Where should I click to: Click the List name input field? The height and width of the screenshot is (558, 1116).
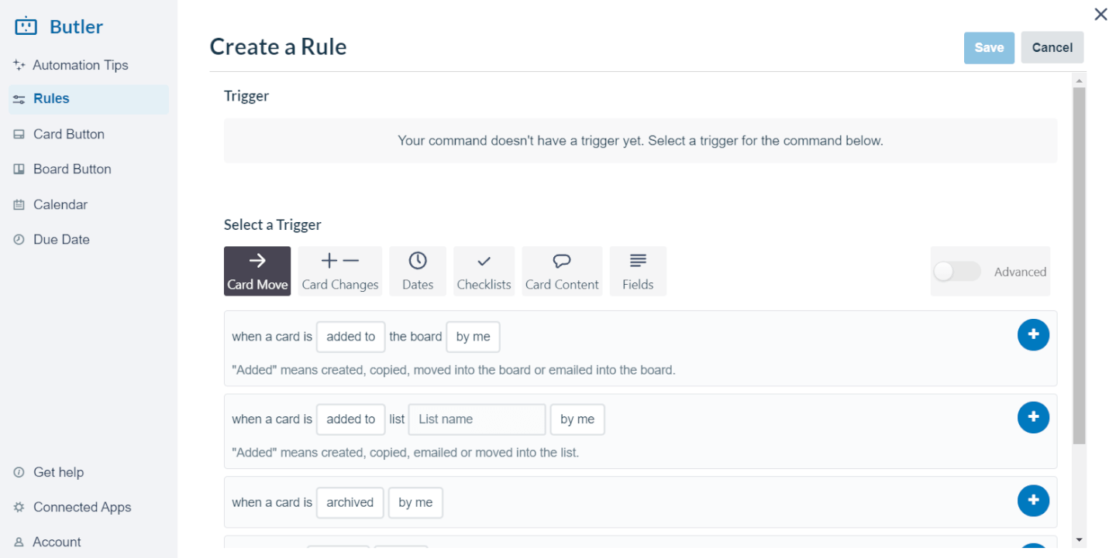477,419
